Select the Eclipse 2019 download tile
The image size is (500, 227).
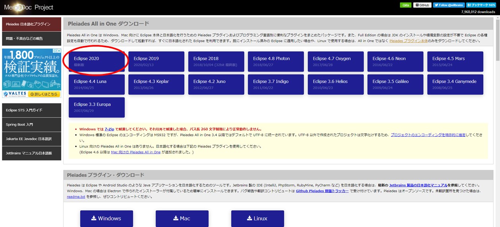[x=156, y=61]
